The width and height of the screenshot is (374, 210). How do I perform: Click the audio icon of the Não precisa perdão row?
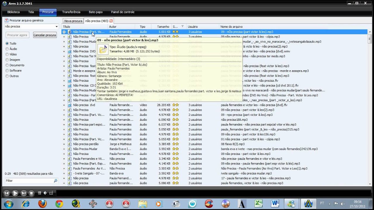pyautogui.click(x=70, y=144)
